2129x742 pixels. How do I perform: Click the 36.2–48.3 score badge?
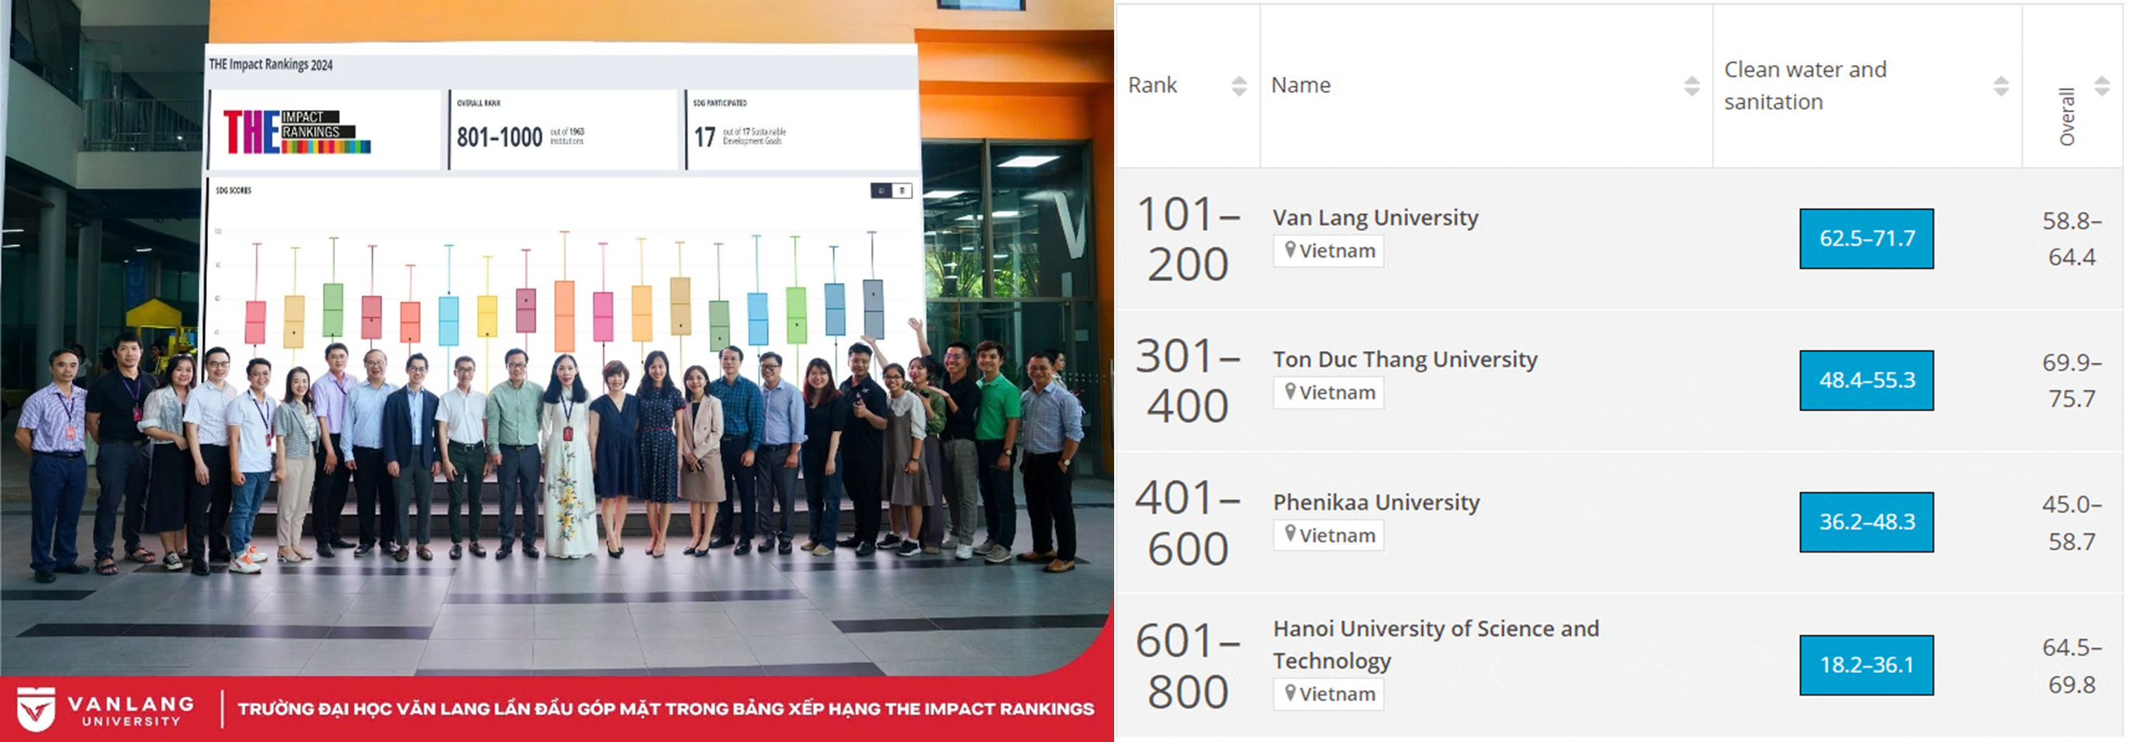[1866, 523]
